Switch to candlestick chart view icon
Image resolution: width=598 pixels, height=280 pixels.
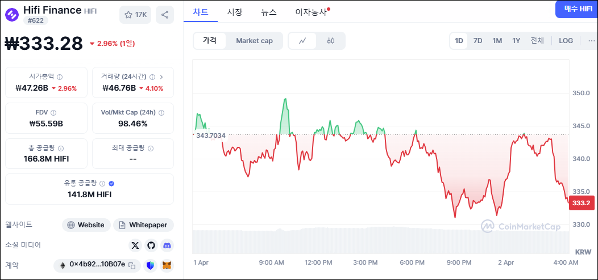click(x=331, y=41)
